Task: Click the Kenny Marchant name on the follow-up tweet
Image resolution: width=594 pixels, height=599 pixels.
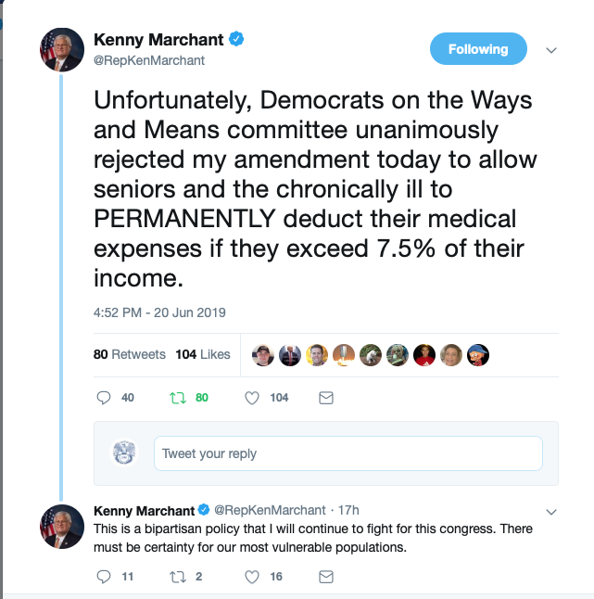Action: coord(144,510)
